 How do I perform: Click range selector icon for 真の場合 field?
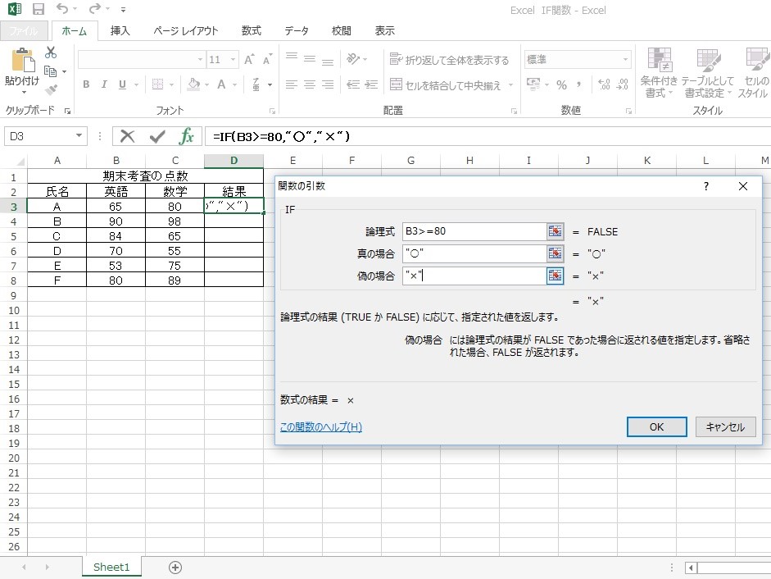556,254
